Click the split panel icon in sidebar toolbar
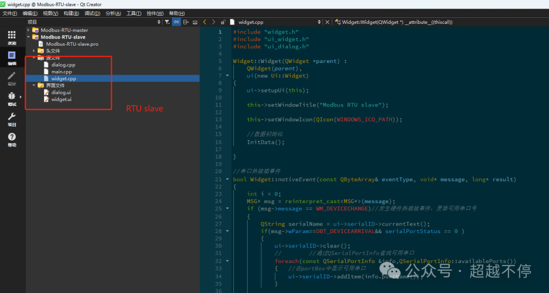The image size is (549, 293). point(186,22)
